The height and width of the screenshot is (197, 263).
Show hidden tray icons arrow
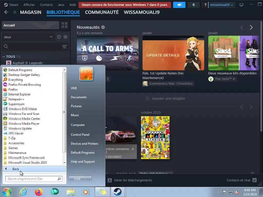218,192
